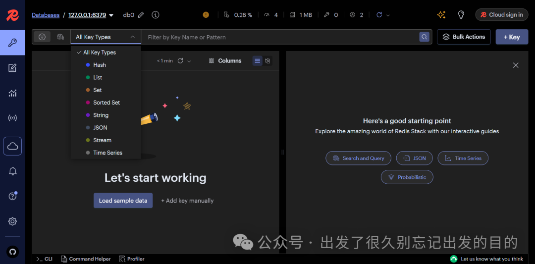Select Stream key type

tap(106, 140)
